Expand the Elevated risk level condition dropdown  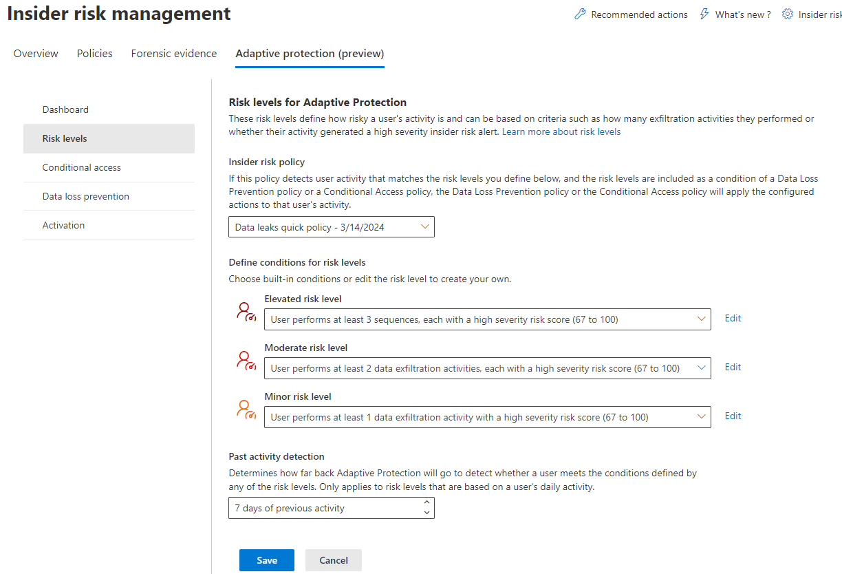[x=487, y=319]
